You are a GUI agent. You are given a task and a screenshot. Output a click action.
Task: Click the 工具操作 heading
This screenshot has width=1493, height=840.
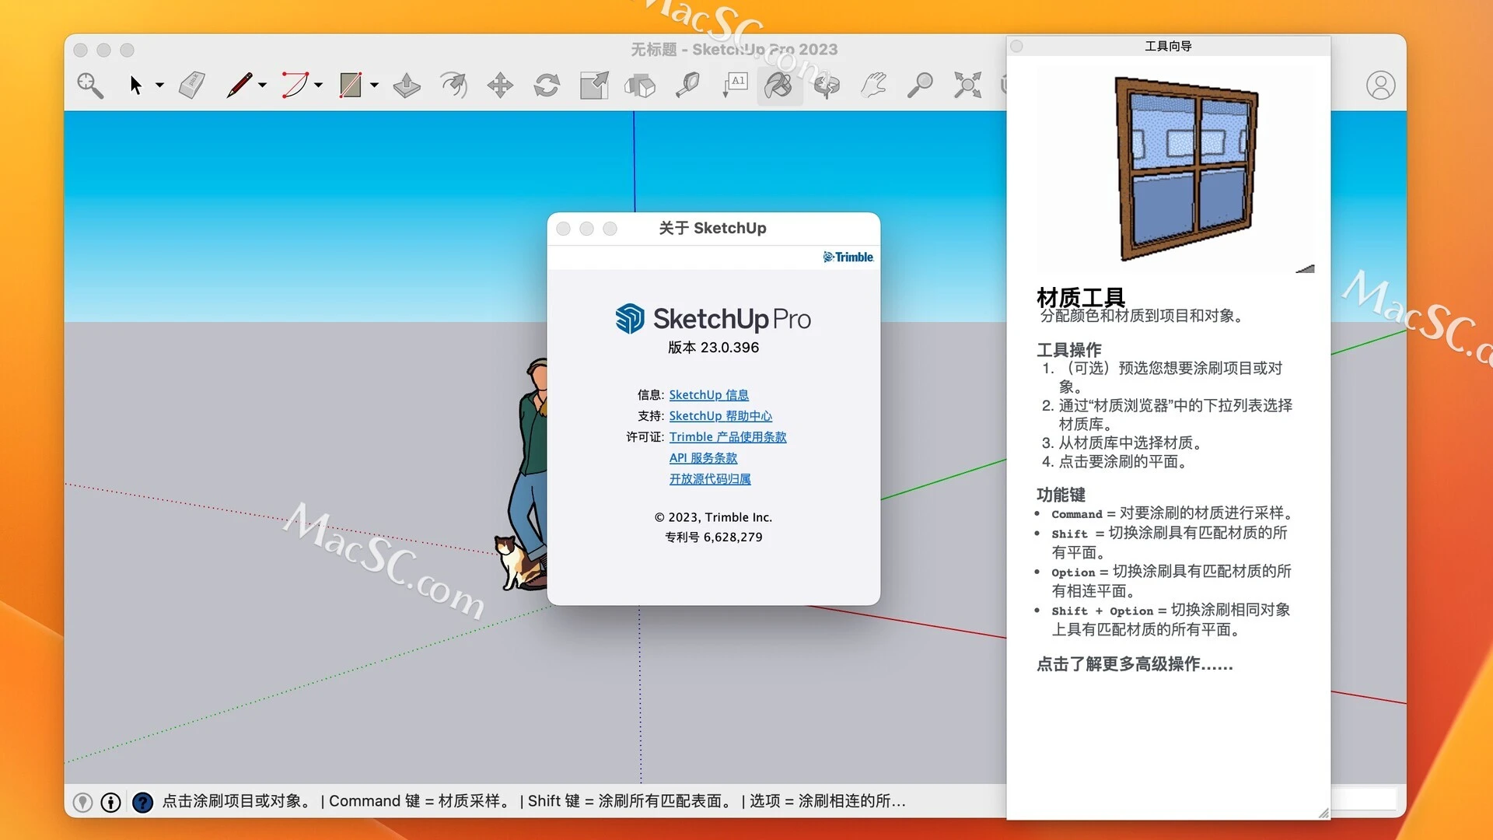(1068, 350)
